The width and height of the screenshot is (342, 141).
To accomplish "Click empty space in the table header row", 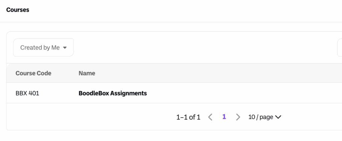I will coord(217,73).
